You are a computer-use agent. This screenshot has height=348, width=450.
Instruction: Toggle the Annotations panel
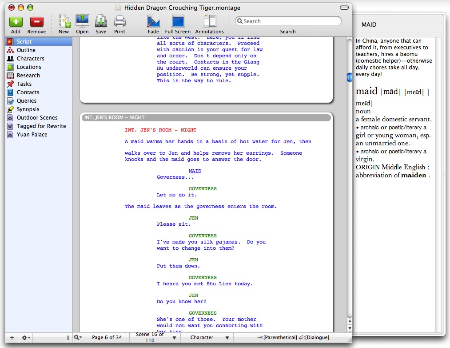210,21
